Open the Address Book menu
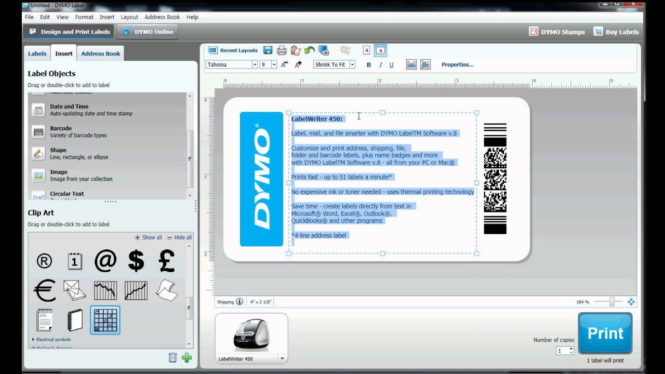 (162, 17)
